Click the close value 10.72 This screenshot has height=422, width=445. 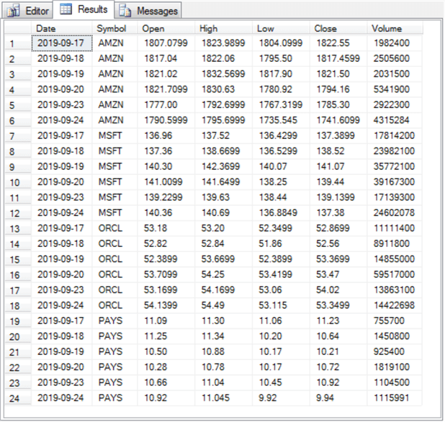[x=338, y=367]
